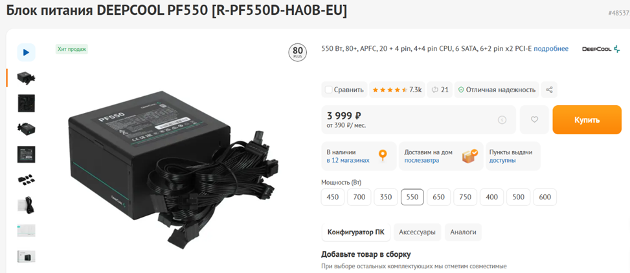
Task: Open the DeepCool brand logo
Action: pyautogui.click(x=601, y=49)
